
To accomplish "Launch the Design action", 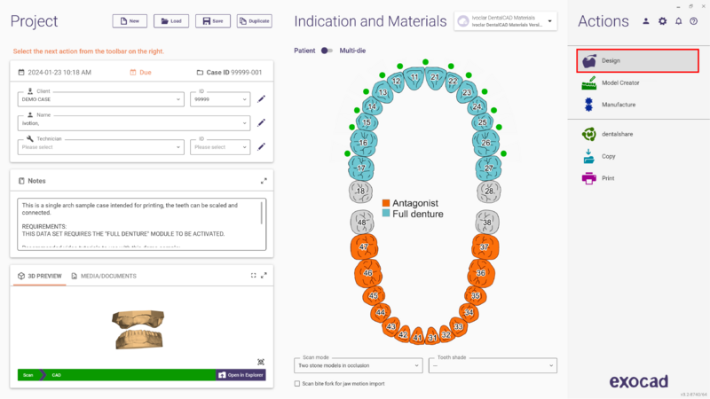I will (637, 60).
